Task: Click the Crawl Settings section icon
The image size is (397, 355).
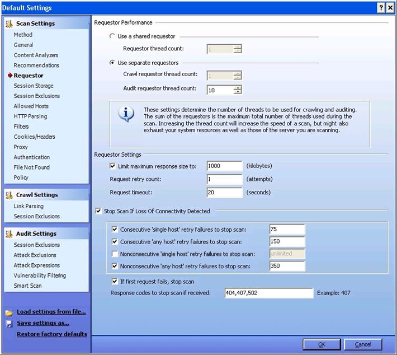Action: click(x=10, y=195)
